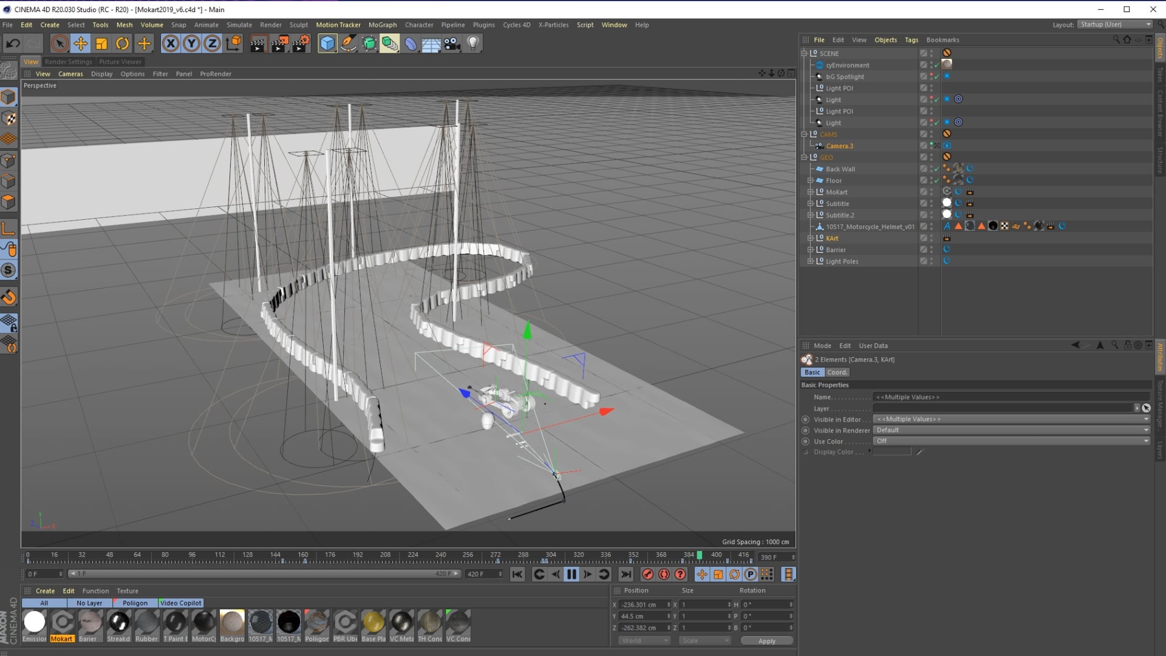Select the Emission material swatch
The width and height of the screenshot is (1166, 656).
click(35, 623)
